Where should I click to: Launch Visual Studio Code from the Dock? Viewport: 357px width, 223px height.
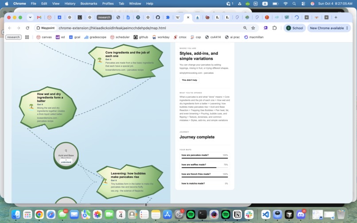tap(266, 214)
